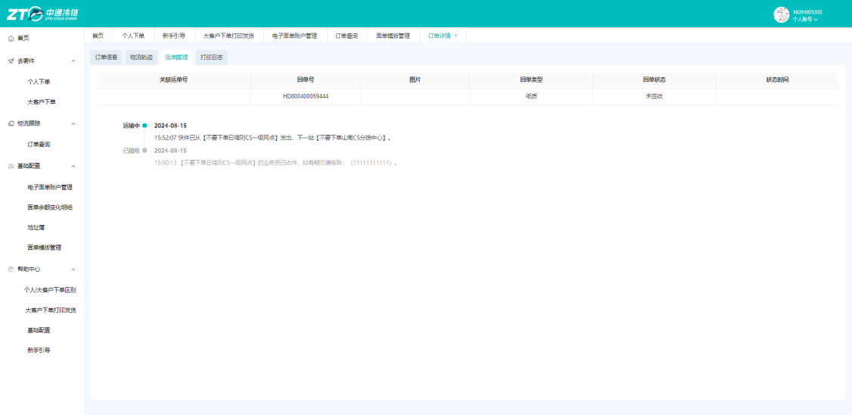This screenshot has width=852, height=415.
Task: Click the 帮助中心 question mark icon
Action: pyautogui.click(x=11, y=270)
